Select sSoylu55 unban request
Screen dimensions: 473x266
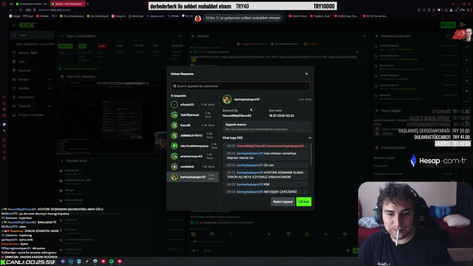click(193, 105)
